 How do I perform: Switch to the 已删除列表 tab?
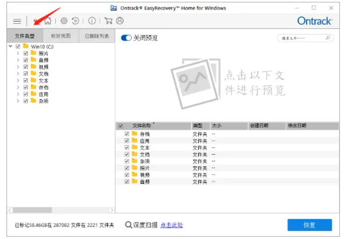[x=97, y=36]
